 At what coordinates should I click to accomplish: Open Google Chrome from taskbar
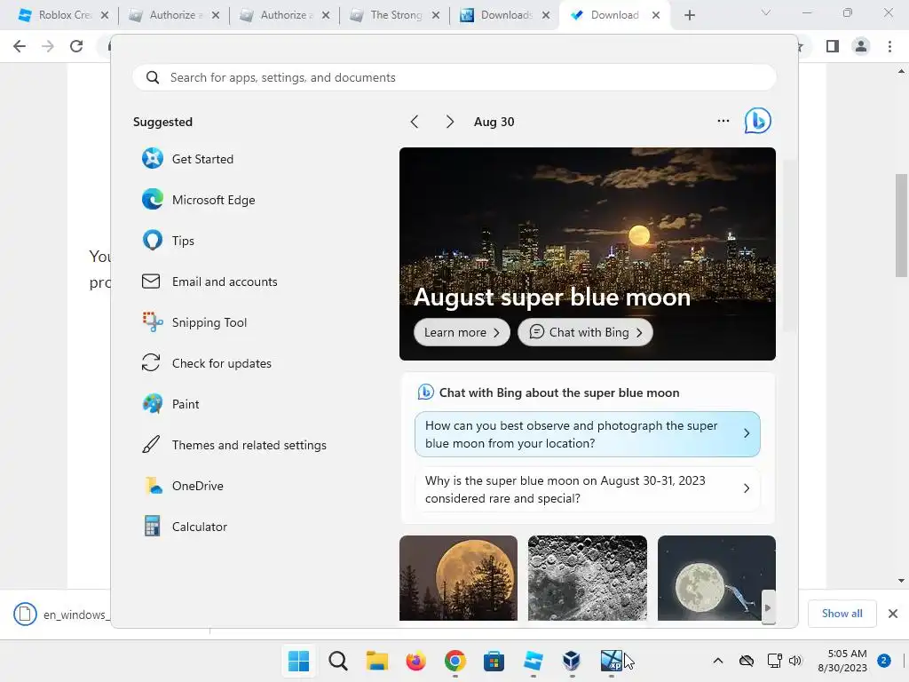455,661
